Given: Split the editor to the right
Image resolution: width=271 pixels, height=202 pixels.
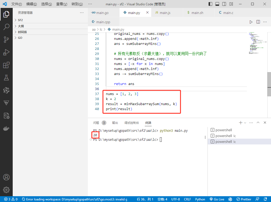Looking at the screenshot, I should click(x=258, y=22).
